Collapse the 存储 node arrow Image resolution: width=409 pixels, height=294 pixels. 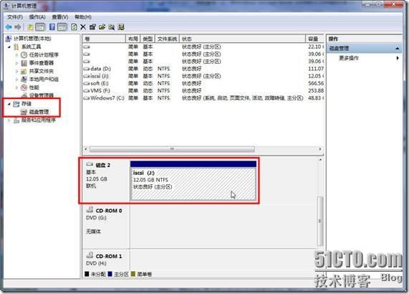click(9, 104)
